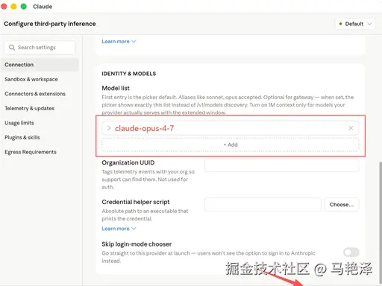Click the Model list label
Viewport: 382px width, 286px height.
[x=116, y=88]
